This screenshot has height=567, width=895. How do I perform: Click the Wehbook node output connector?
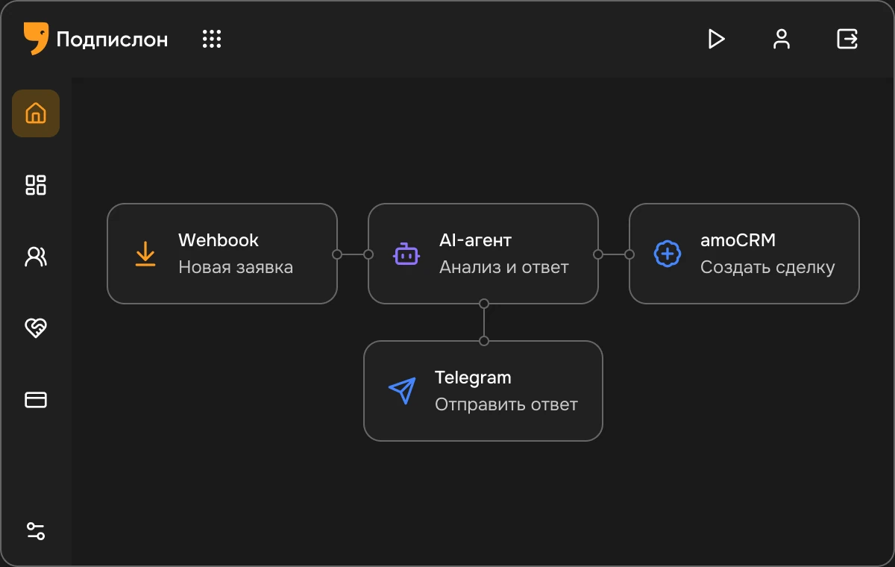(337, 254)
